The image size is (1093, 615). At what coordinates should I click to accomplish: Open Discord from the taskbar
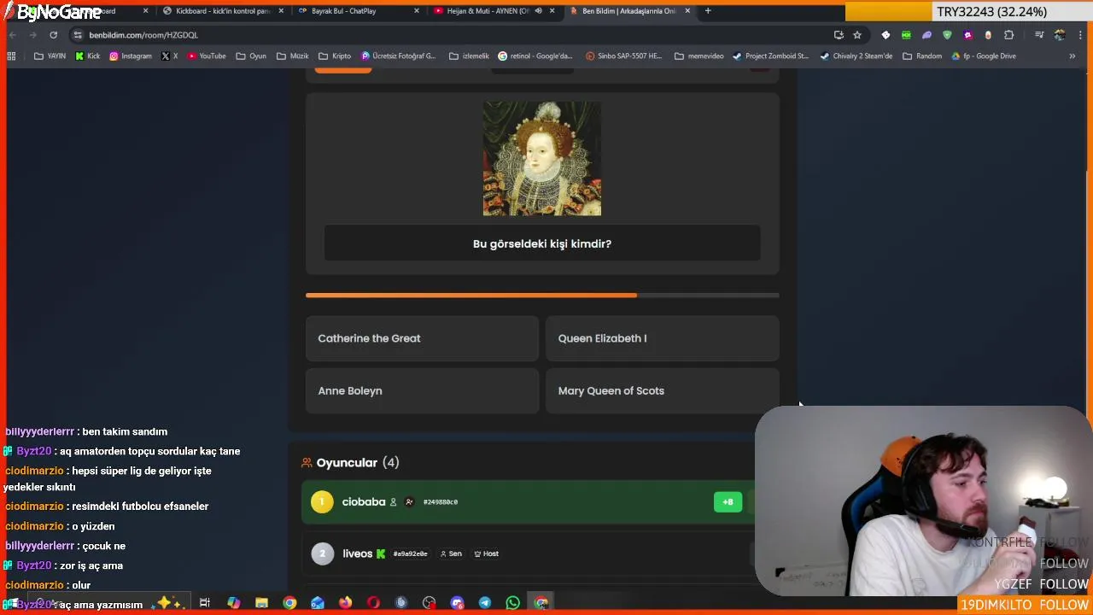click(x=457, y=603)
